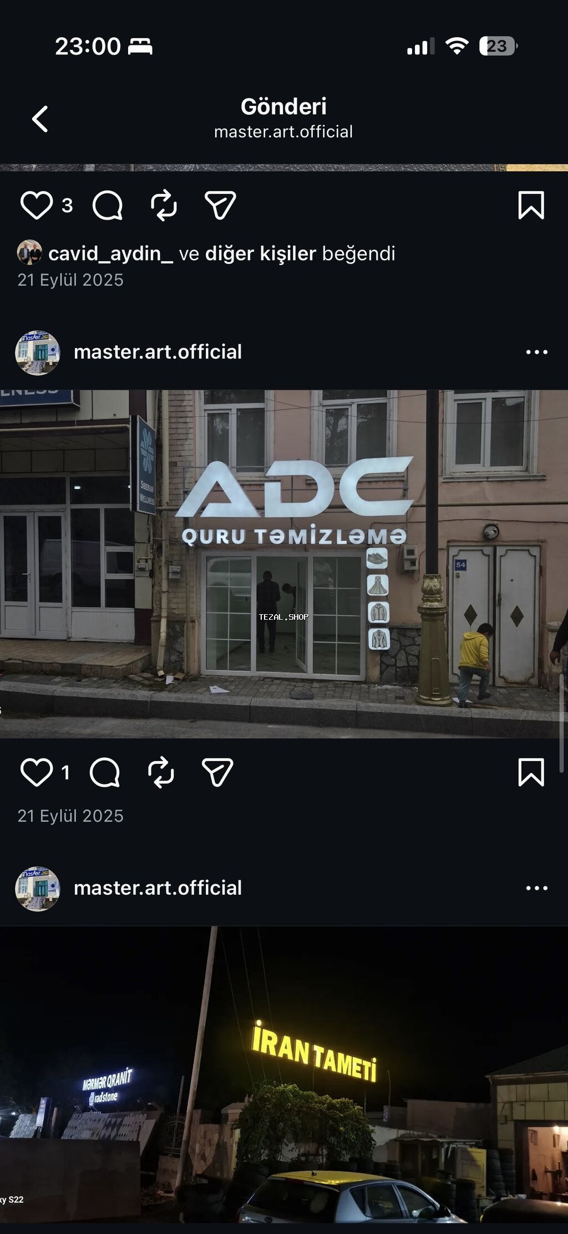Open master.art.official username above ADC post
Image resolution: width=568 pixels, height=1234 pixels.
click(x=158, y=352)
